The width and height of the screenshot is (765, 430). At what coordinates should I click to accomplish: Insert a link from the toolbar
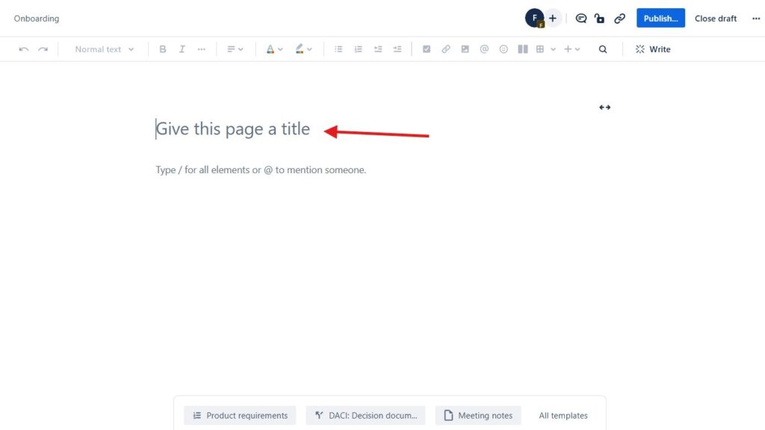pos(446,49)
